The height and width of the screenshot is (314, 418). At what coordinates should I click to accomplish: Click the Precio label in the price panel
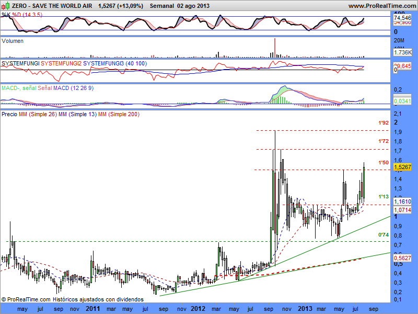(9, 114)
